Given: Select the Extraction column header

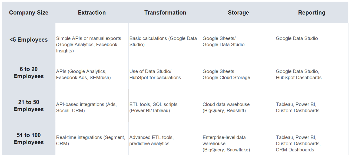Looking at the screenshot, I should click(x=92, y=13).
